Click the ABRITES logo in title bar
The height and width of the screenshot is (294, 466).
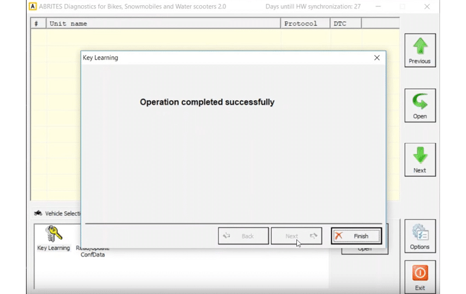pyautogui.click(x=33, y=6)
